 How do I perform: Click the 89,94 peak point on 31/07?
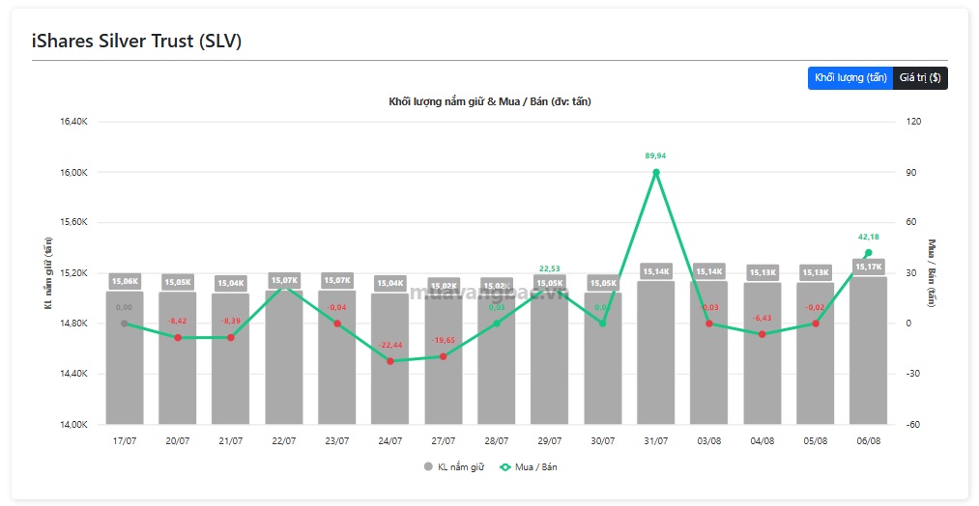click(x=655, y=172)
